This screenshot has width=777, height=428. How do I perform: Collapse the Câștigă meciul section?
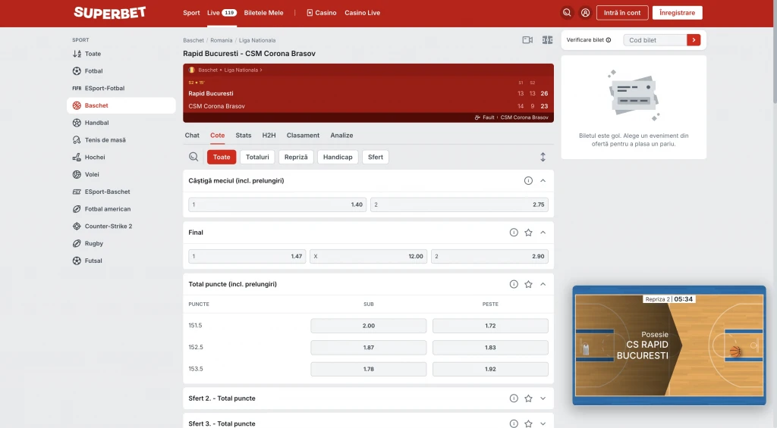point(543,181)
